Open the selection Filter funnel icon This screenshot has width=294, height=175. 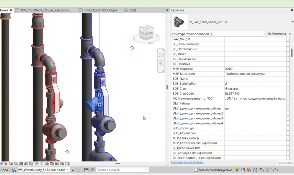coord(273,170)
